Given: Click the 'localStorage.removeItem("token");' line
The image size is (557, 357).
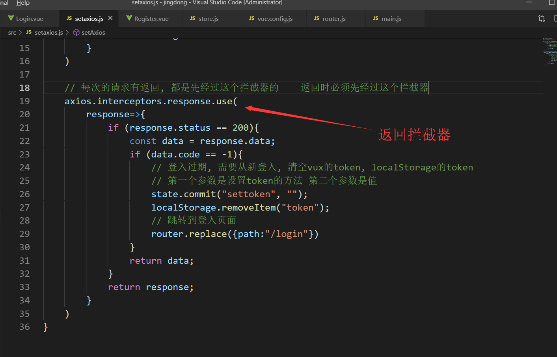Looking at the screenshot, I should [240, 207].
